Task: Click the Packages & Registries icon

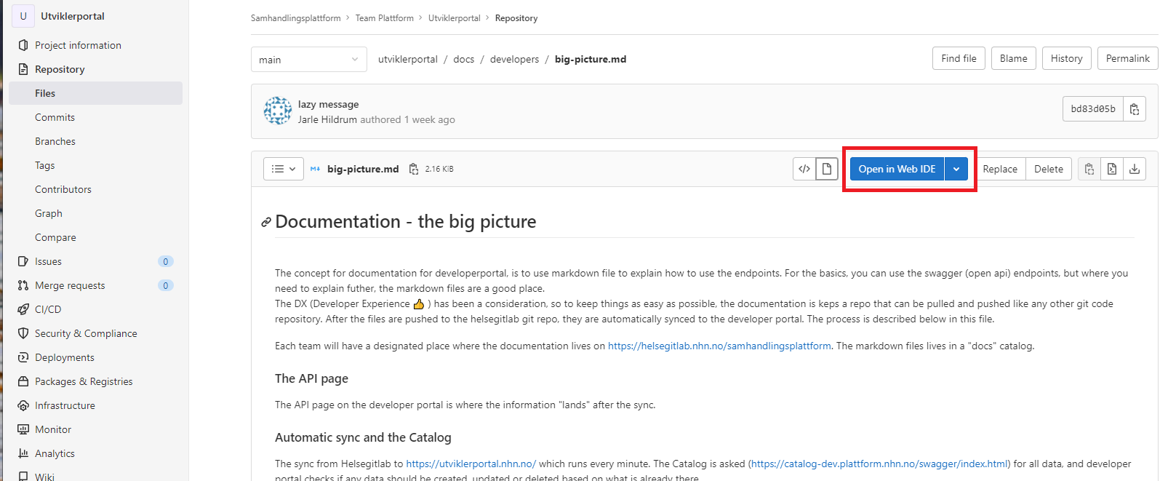Action: (x=23, y=381)
